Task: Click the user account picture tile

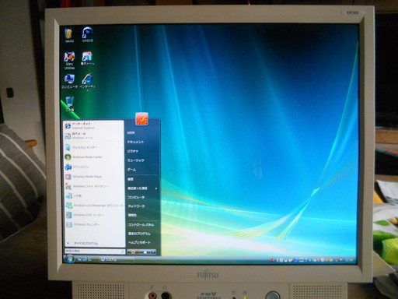Action: [141, 119]
